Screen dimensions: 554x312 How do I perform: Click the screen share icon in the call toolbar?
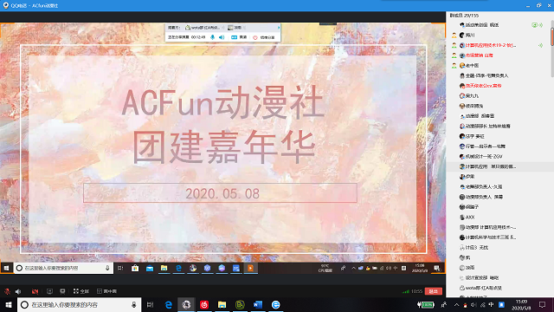pyautogui.click(x=49, y=291)
